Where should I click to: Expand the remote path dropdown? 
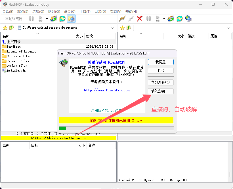229,28
